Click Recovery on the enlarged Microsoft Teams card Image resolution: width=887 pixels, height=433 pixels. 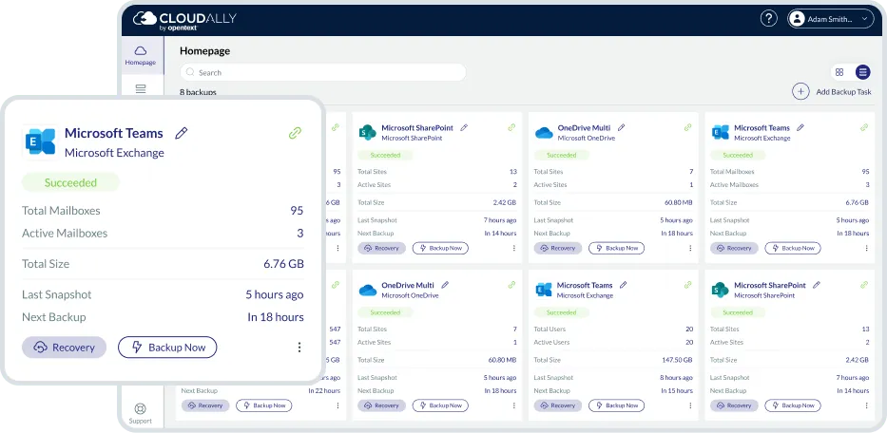pos(64,348)
